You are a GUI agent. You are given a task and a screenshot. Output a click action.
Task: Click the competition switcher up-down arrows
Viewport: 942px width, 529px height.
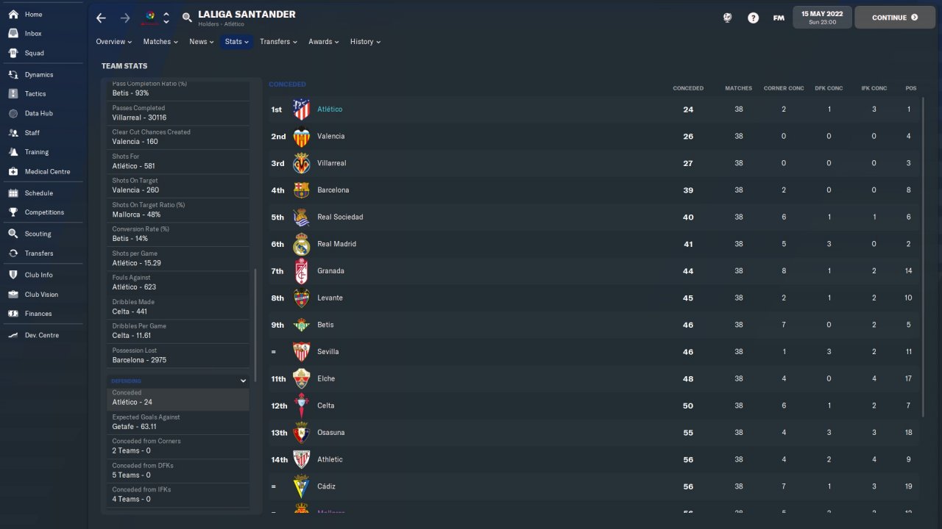(x=166, y=18)
